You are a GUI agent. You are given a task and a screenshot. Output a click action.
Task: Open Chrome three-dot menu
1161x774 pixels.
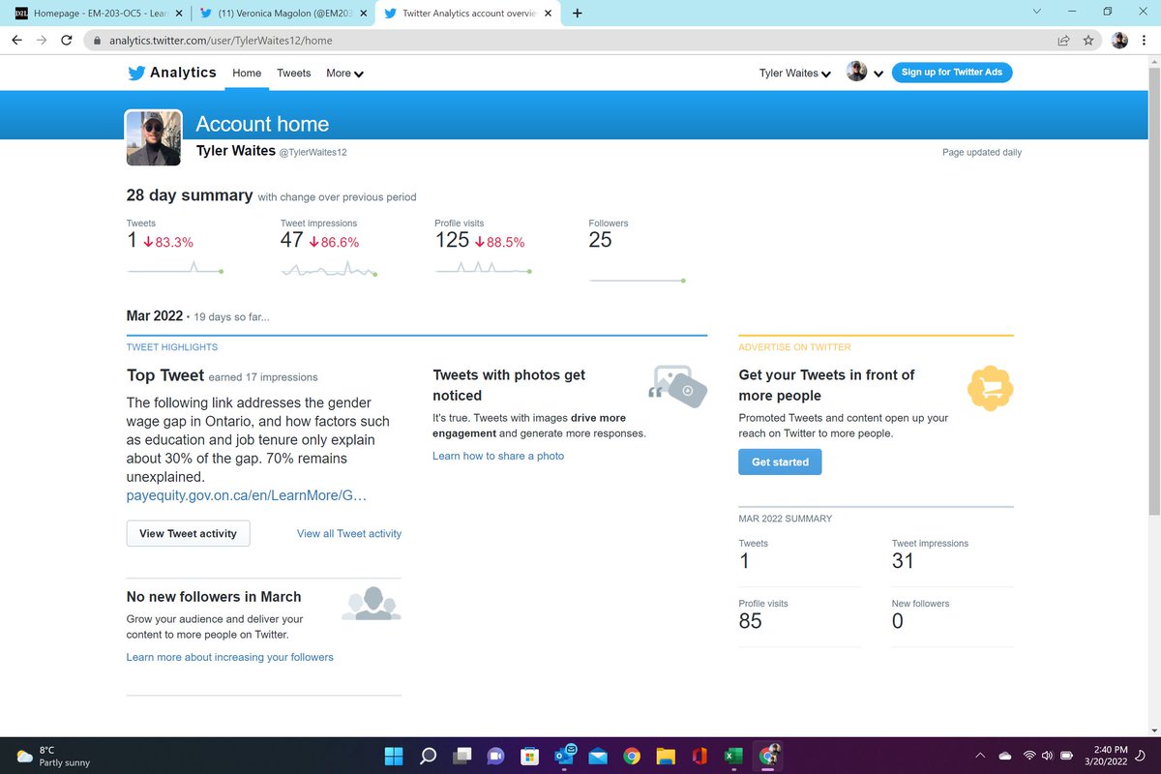pyautogui.click(x=1145, y=41)
